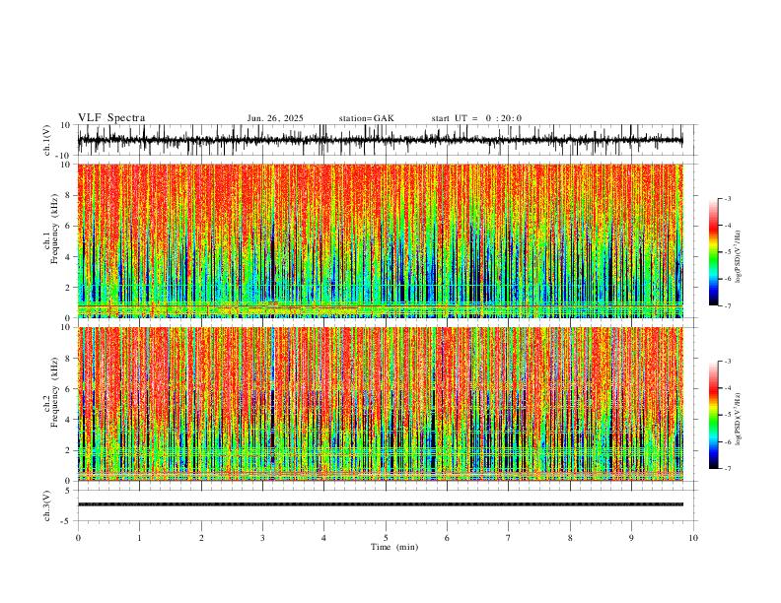Click the ch.2 spectrogram plot area
Image resolution: width=781 pixels, height=603 pixels.
(x=380, y=404)
